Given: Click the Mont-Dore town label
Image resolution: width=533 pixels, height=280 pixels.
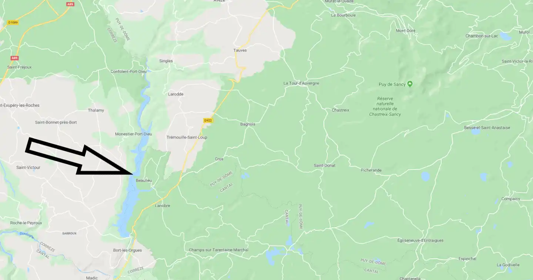Looking at the screenshot, I should 406,31.
